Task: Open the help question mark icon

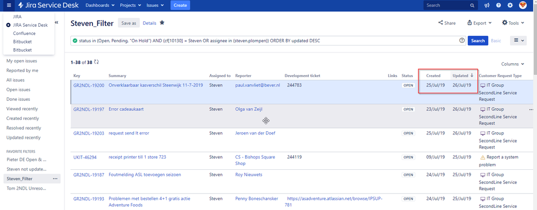Action: pyautogui.click(x=498, y=5)
